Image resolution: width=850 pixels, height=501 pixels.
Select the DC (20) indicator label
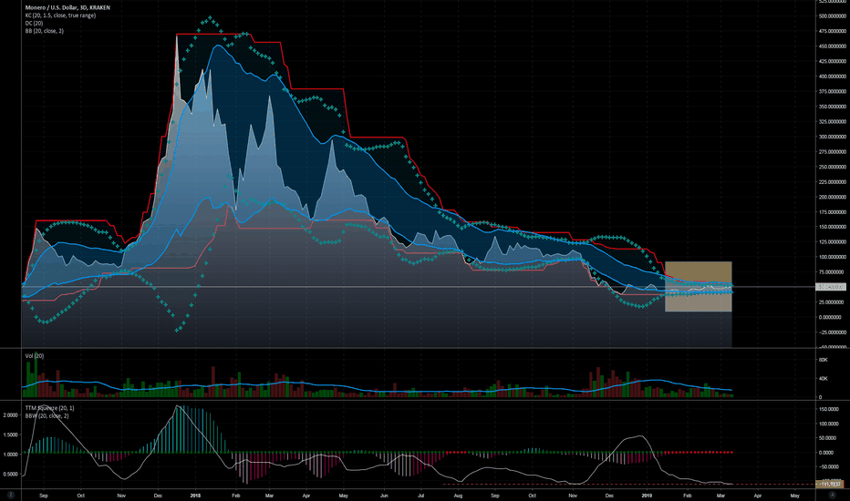(34, 24)
